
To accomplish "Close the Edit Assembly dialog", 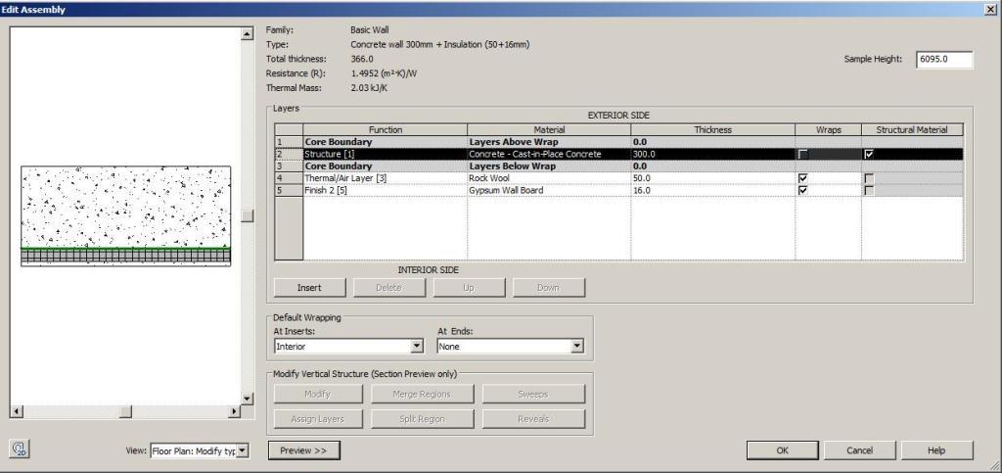I will click(992, 9).
